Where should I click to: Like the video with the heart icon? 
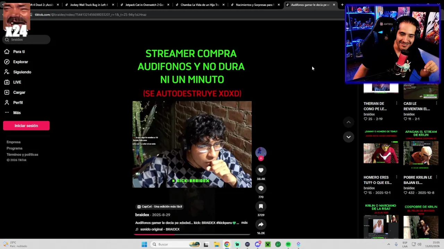(x=261, y=170)
